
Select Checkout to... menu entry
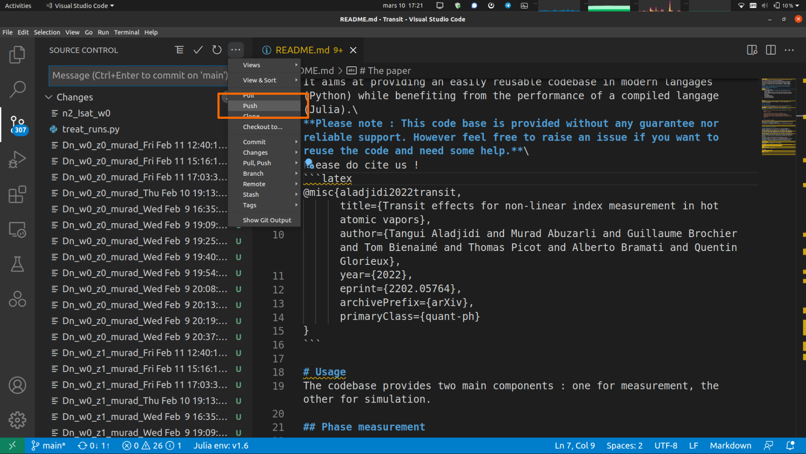(x=264, y=127)
